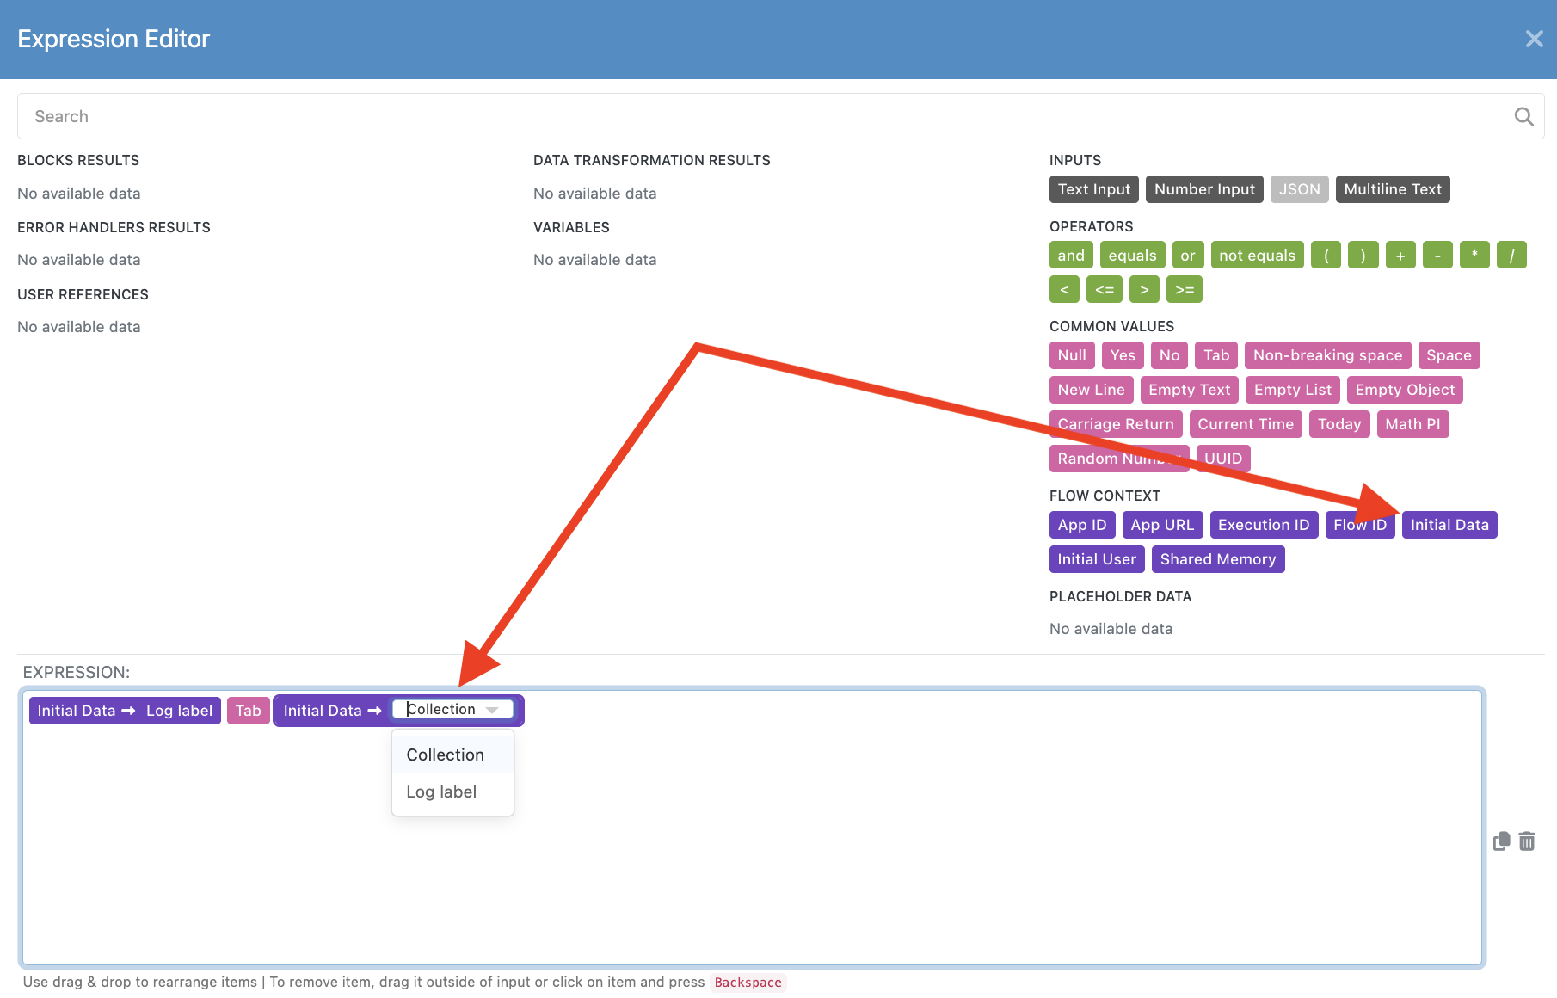The image size is (1557, 998).
Task: Insert the Shared Memory context value
Action: tap(1218, 558)
